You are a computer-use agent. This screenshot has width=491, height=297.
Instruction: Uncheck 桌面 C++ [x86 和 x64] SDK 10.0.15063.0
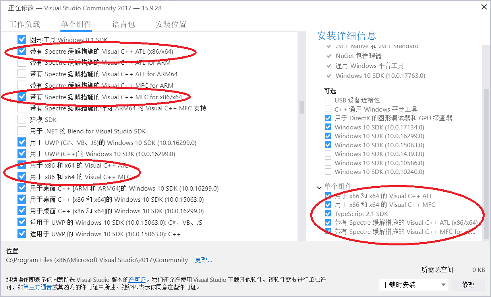(22, 199)
